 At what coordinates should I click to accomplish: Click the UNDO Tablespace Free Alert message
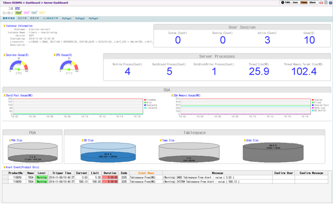coord(199,177)
